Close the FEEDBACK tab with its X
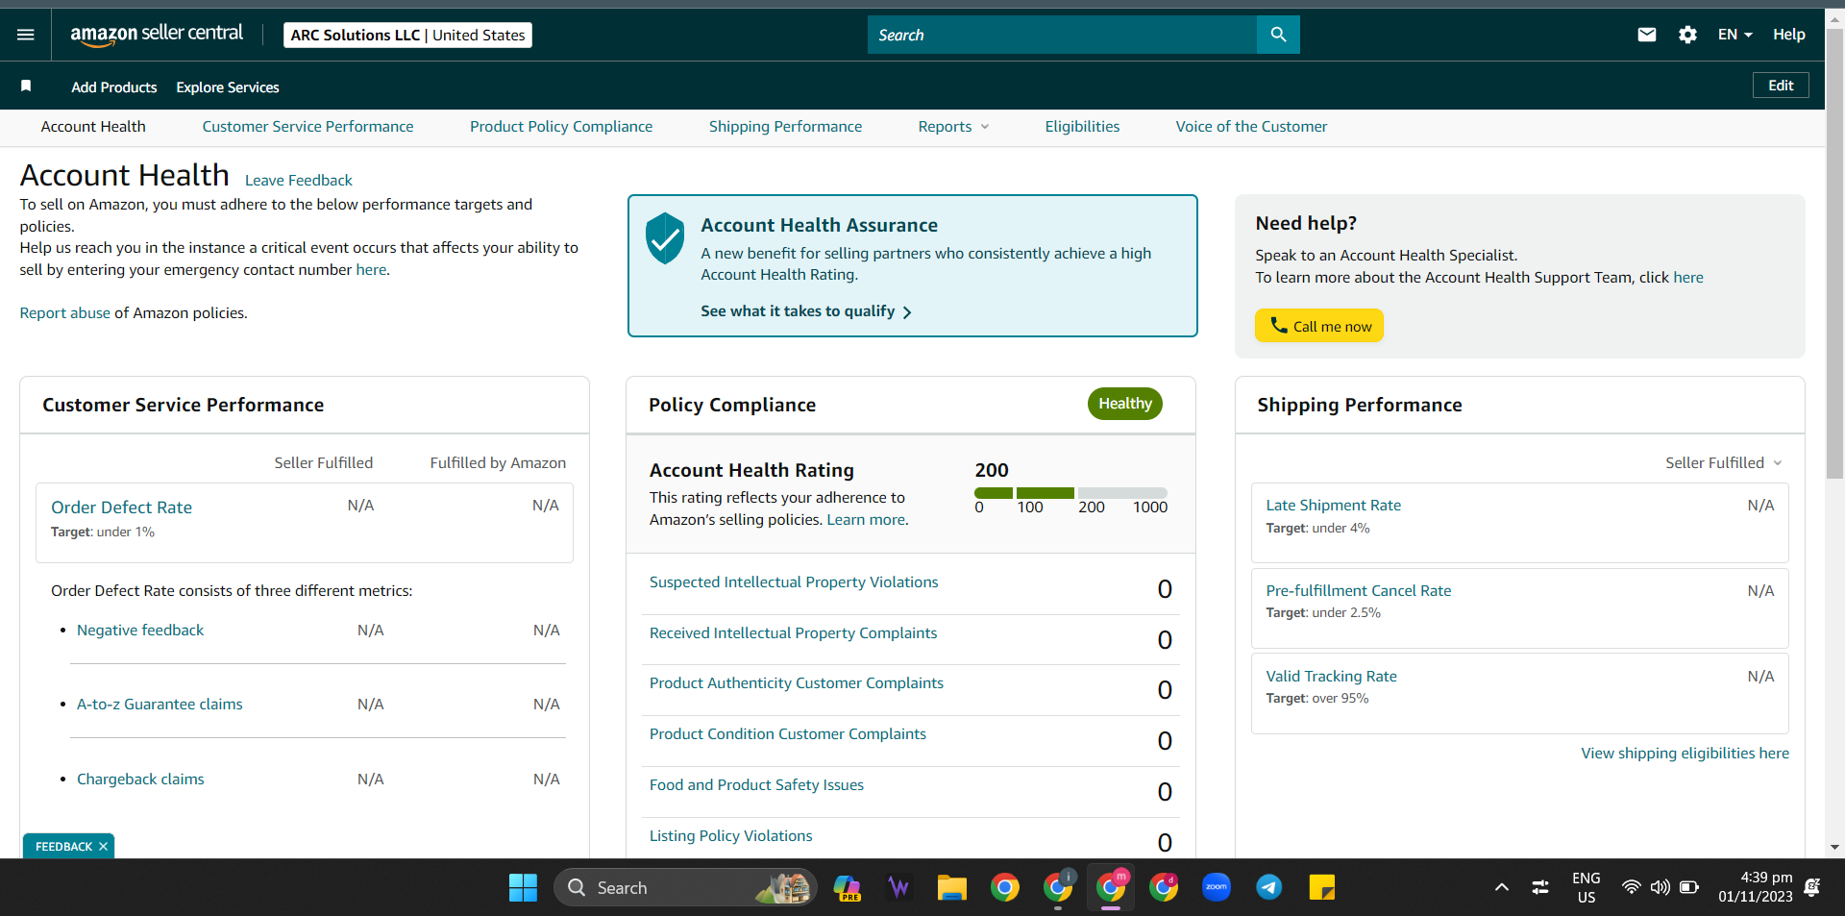1845x916 pixels. (103, 847)
